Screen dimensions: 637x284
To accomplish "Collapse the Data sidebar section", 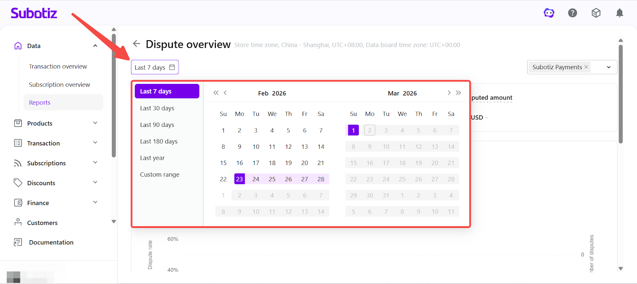I will click(95, 46).
